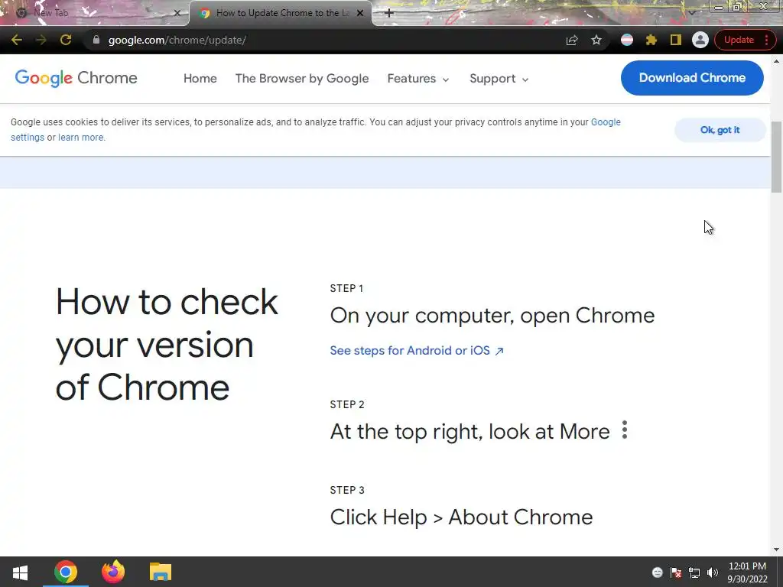Select the How to Update Chrome tab
Screen dimensions: 783x587
[x=280, y=13]
